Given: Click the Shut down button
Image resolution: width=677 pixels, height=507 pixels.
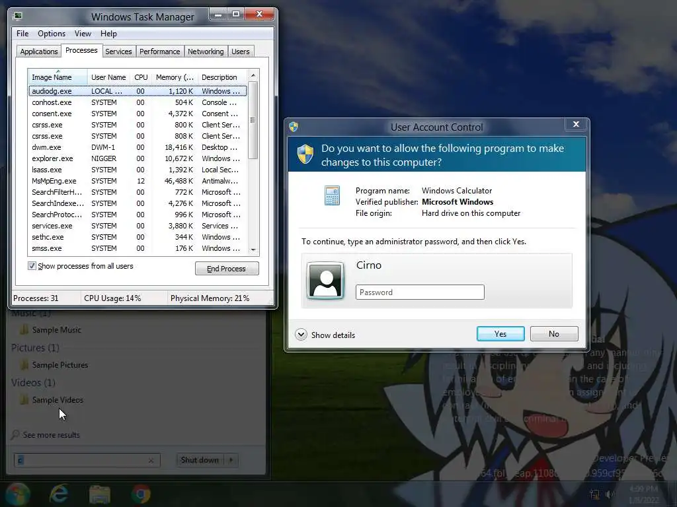Looking at the screenshot, I should 200,460.
